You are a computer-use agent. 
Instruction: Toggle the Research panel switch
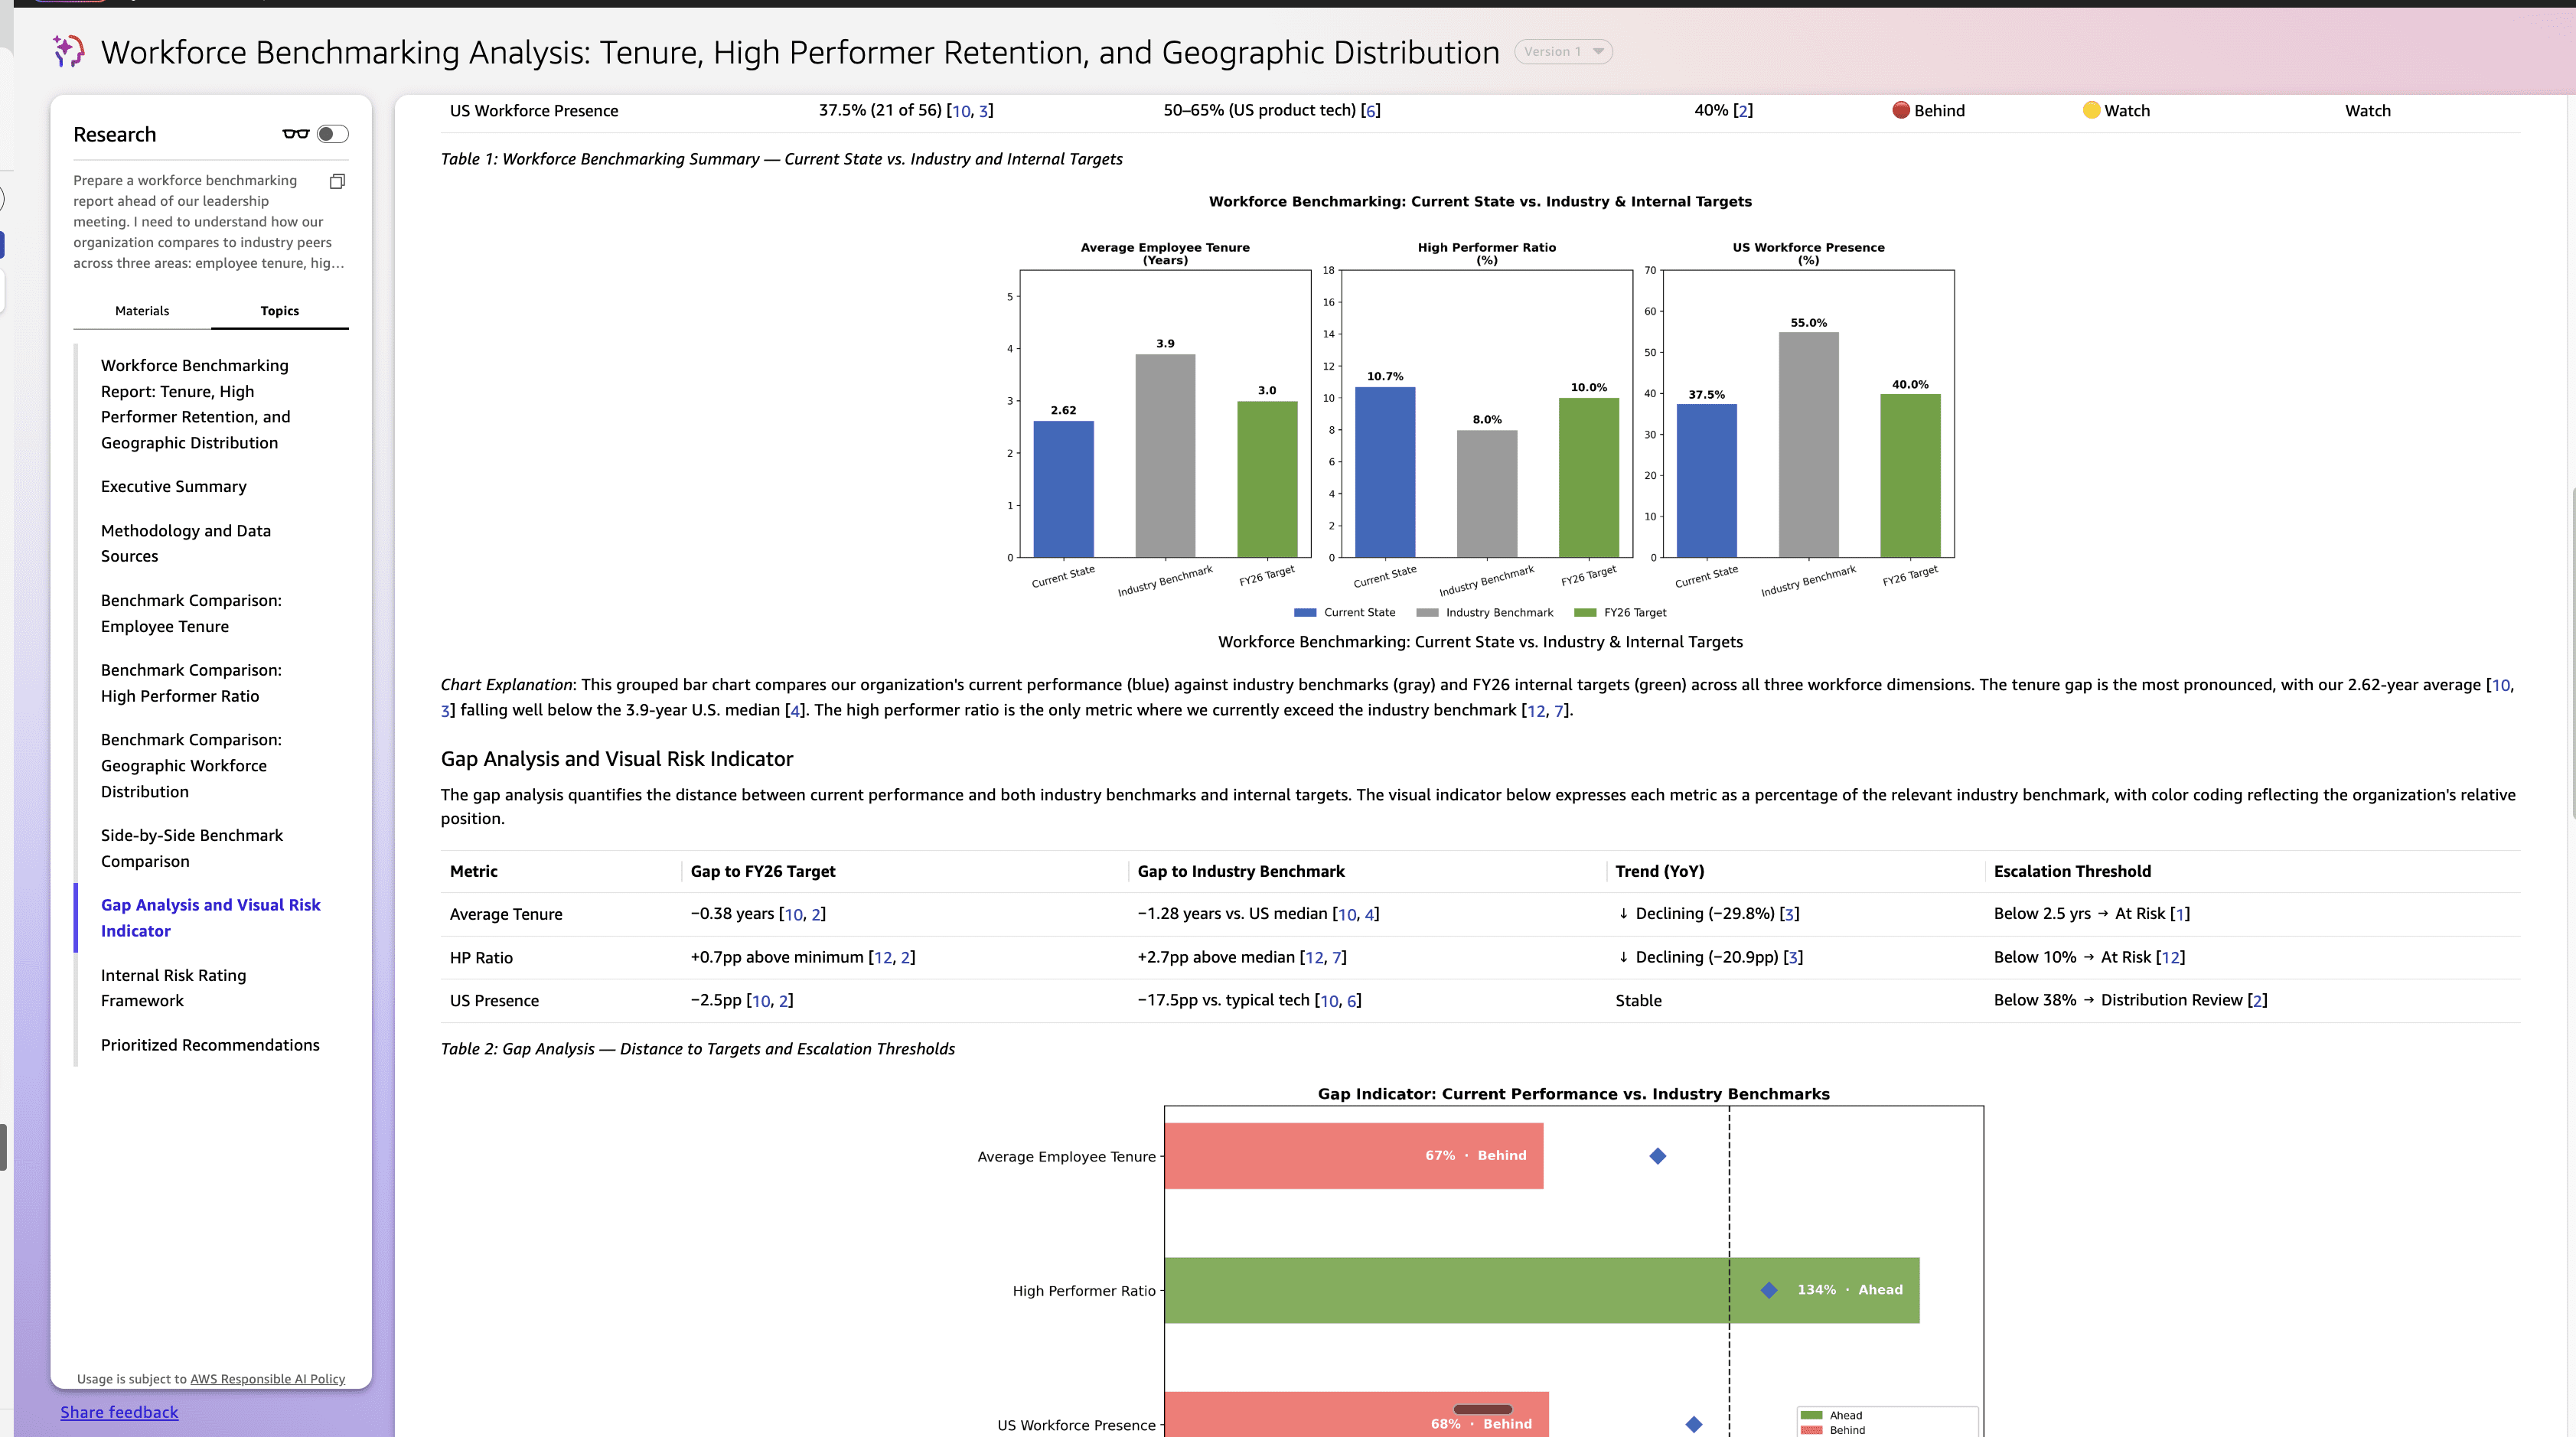[x=332, y=134]
